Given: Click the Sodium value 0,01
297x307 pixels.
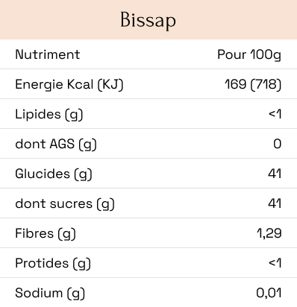Looking at the screenshot, I should [x=269, y=293].
